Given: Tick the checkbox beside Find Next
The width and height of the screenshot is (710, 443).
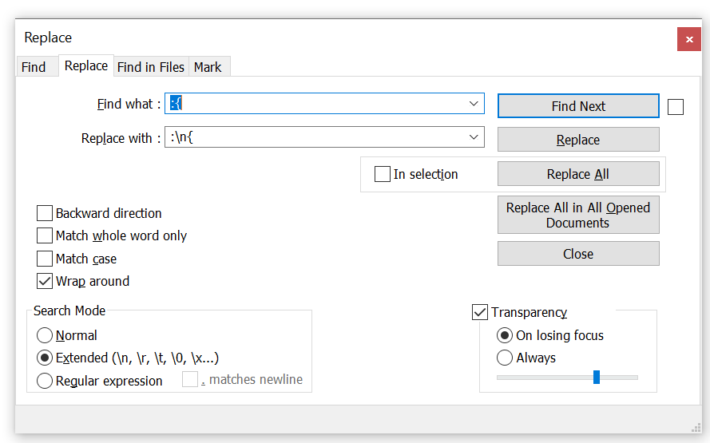Looking at the screenshot, I should click(676, 106).
